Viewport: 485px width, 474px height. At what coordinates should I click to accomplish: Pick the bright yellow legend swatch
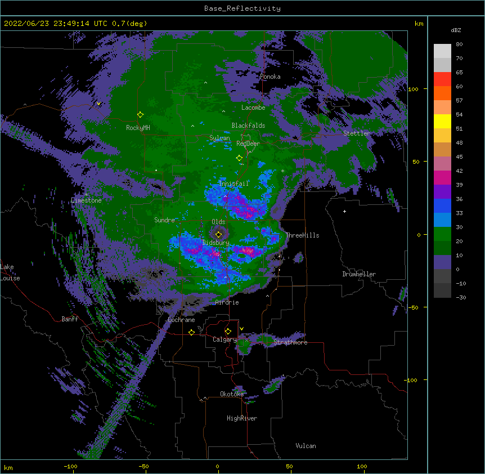[x=442, y=121]
